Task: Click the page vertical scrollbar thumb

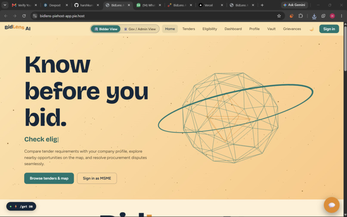Action: click(x=345, y=49)
